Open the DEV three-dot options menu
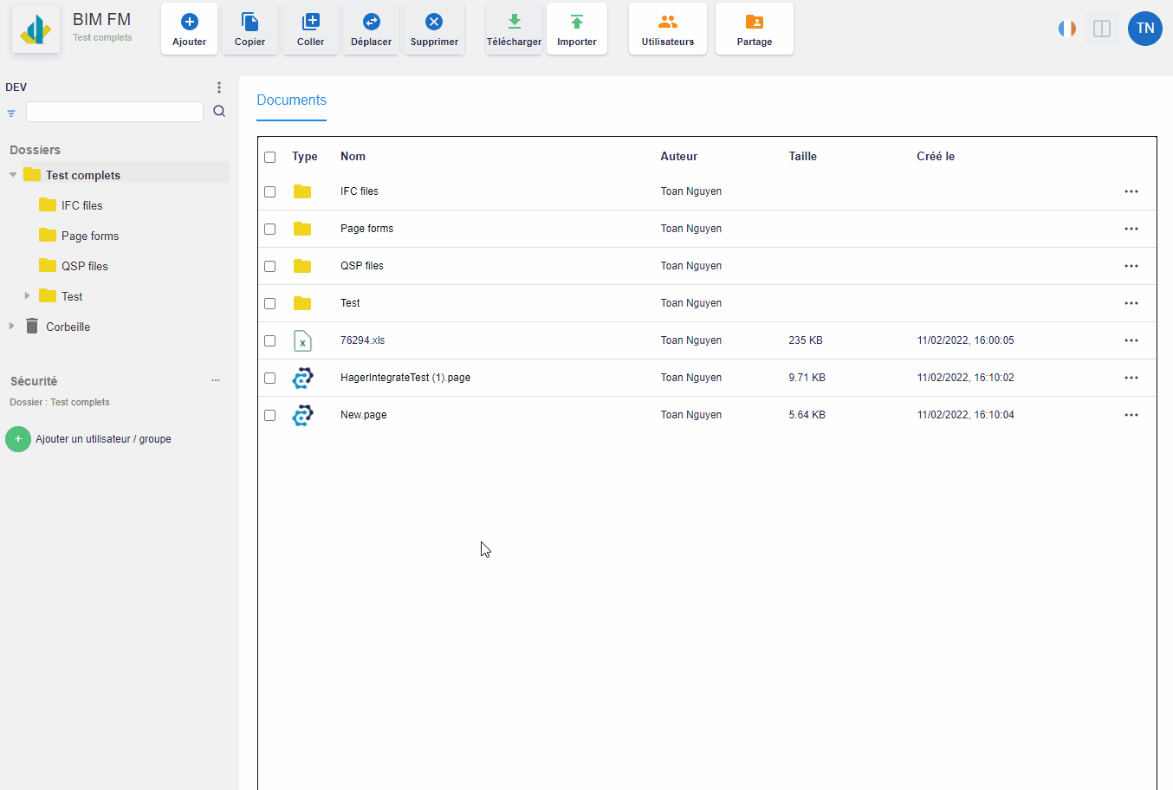This screenshot has height=790, width=1173. pos(219,87)
